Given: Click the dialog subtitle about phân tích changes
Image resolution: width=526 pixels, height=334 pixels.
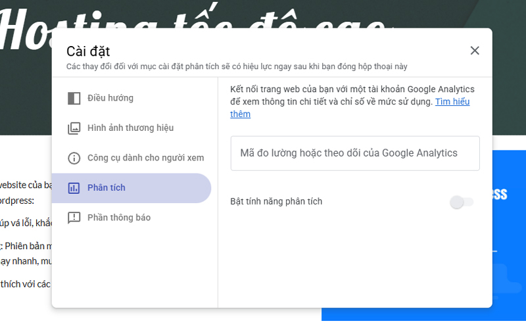Looking at the screenshot, I should coord(237,66).
